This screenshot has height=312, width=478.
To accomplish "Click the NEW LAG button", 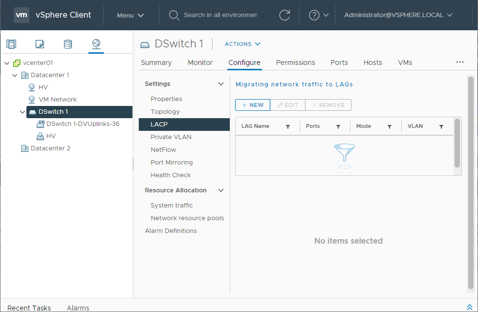I will [253, 105].
